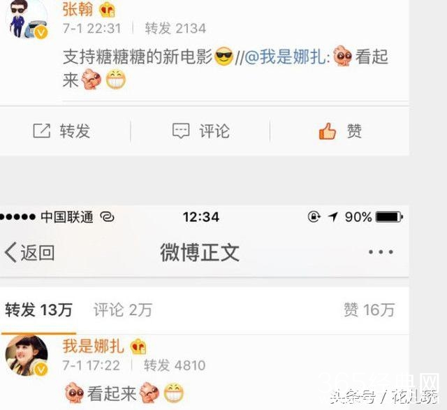Tap 我是娜扎's avatar photo
Screen dimensions: 447x410
27,356
